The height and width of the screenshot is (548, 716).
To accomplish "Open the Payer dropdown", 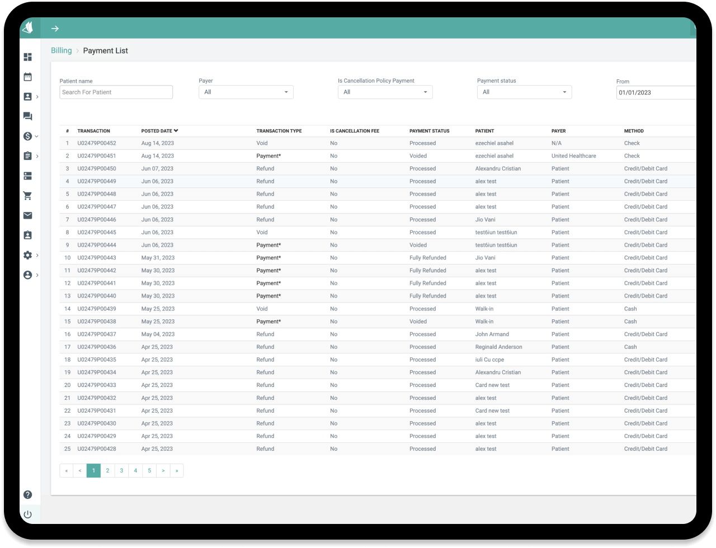I will (x=246, y=92).
